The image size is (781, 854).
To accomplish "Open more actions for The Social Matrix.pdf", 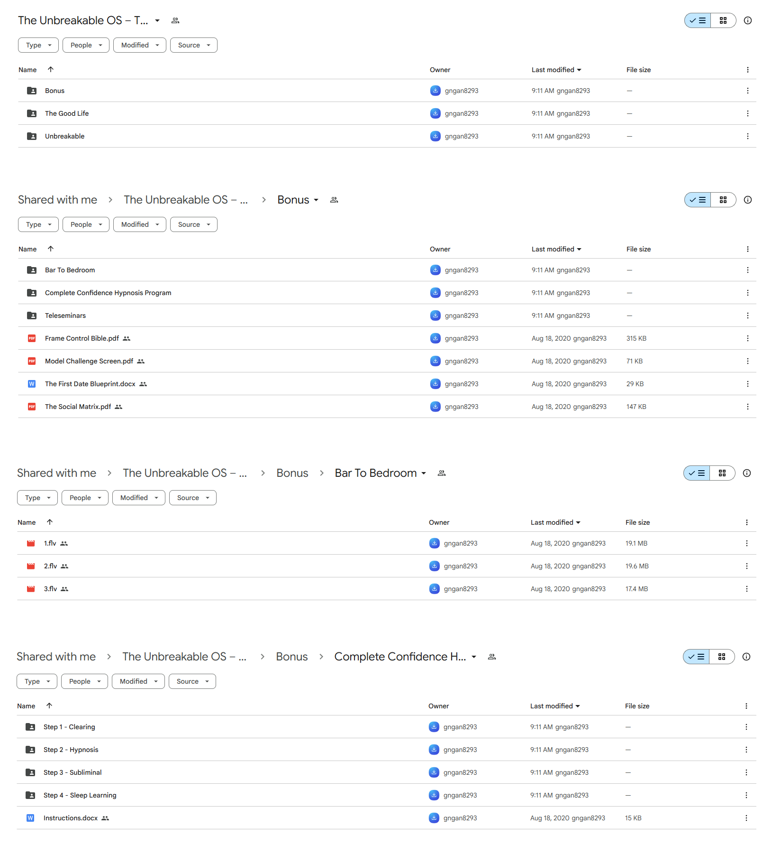I will coord(748,407).
